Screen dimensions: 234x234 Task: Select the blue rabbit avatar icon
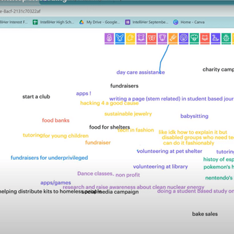coord(120,39)
